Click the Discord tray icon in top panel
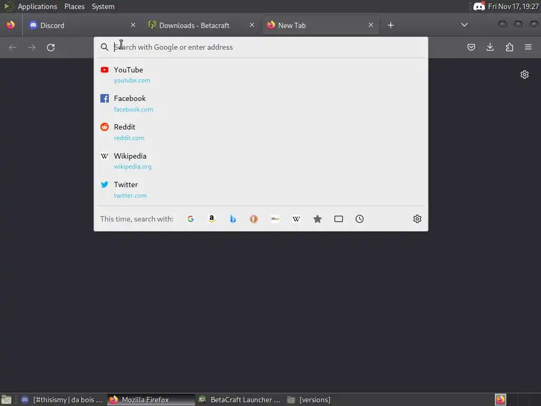This screenshot has height=406, width=541. click(x=479, y=6)
